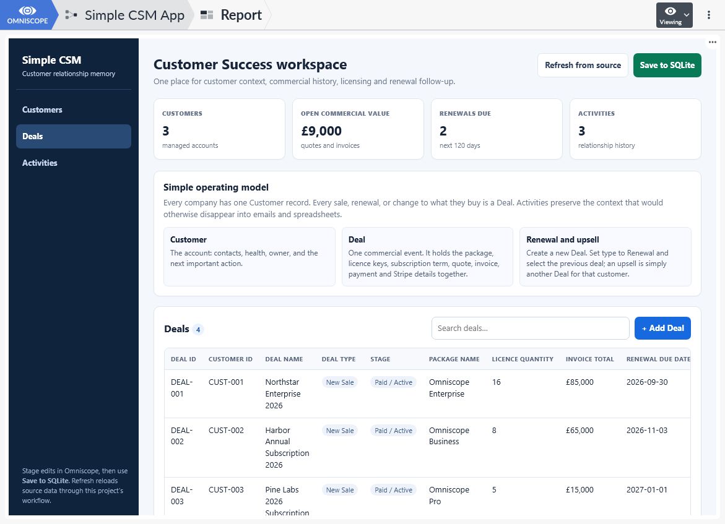
Task: Select the Customers summary card
Action: coord(219,129)
